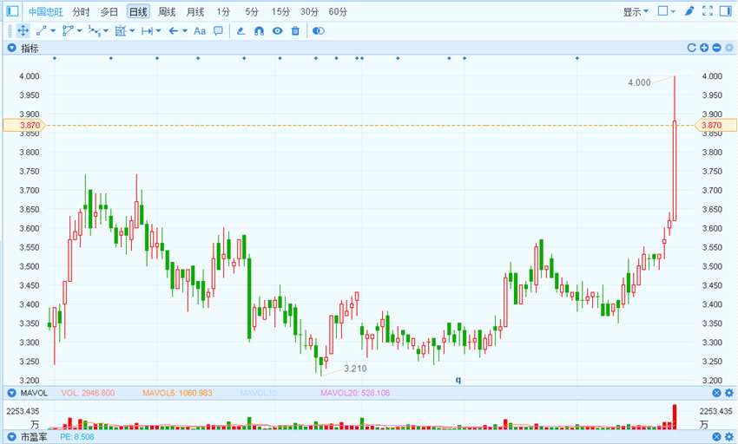Open 市盈率 panel settings gear

(729, 437)
